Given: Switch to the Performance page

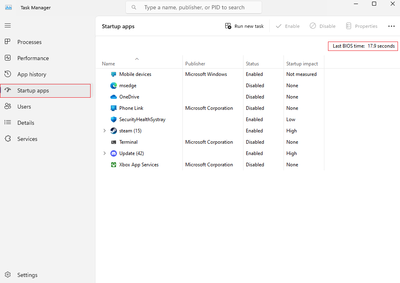Looking at the screenshot, I should point(47,58).
